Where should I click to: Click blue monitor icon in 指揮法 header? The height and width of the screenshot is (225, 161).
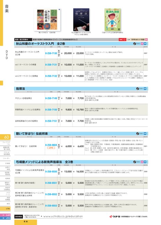[x=145, y=89]
